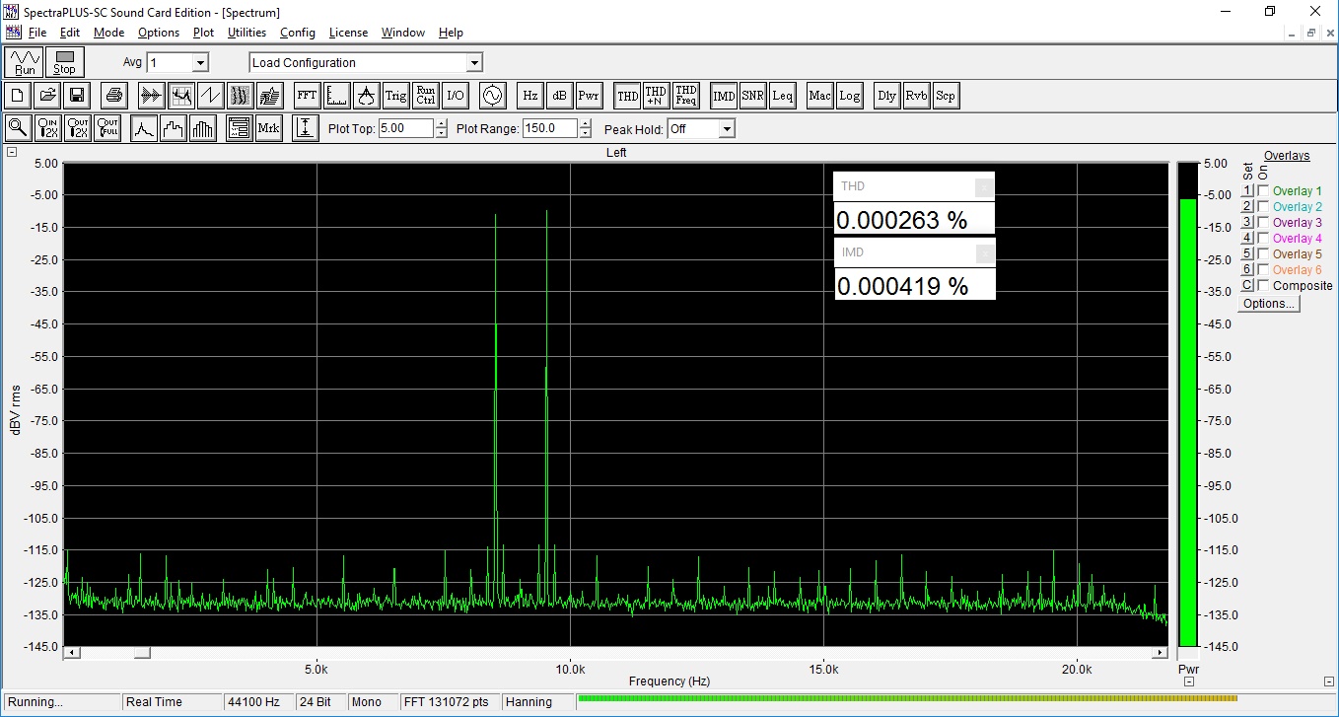This screenshot has height=717, width=1339.
Task: Toggle the IMD measurement icon
Action: point(724,96)
